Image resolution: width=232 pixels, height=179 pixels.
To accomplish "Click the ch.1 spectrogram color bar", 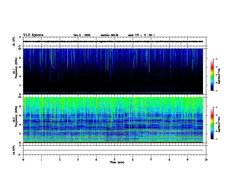I will tap(212, 75).
